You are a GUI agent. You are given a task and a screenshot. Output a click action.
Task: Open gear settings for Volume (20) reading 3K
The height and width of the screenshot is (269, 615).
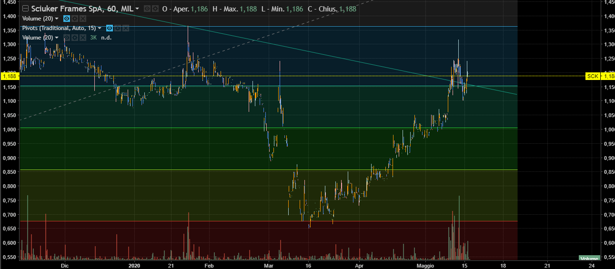tap(75, 38)
